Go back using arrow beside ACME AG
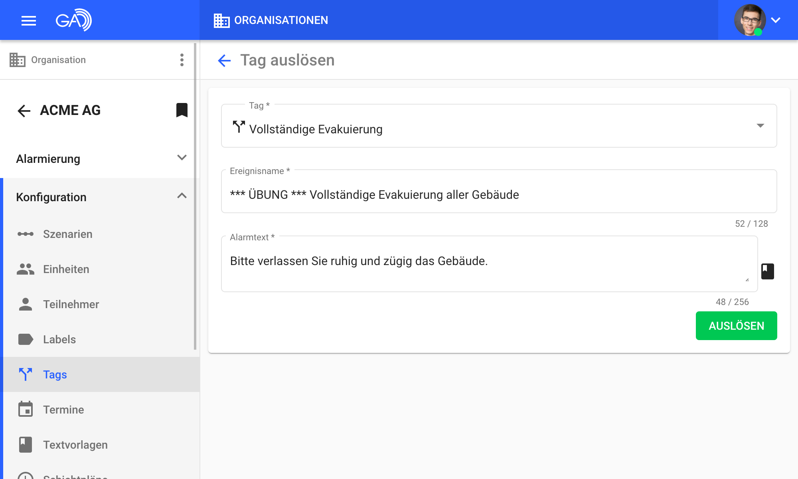Image resolution: width=798 pixels, height=479 pixels. (x=24, y=111)
